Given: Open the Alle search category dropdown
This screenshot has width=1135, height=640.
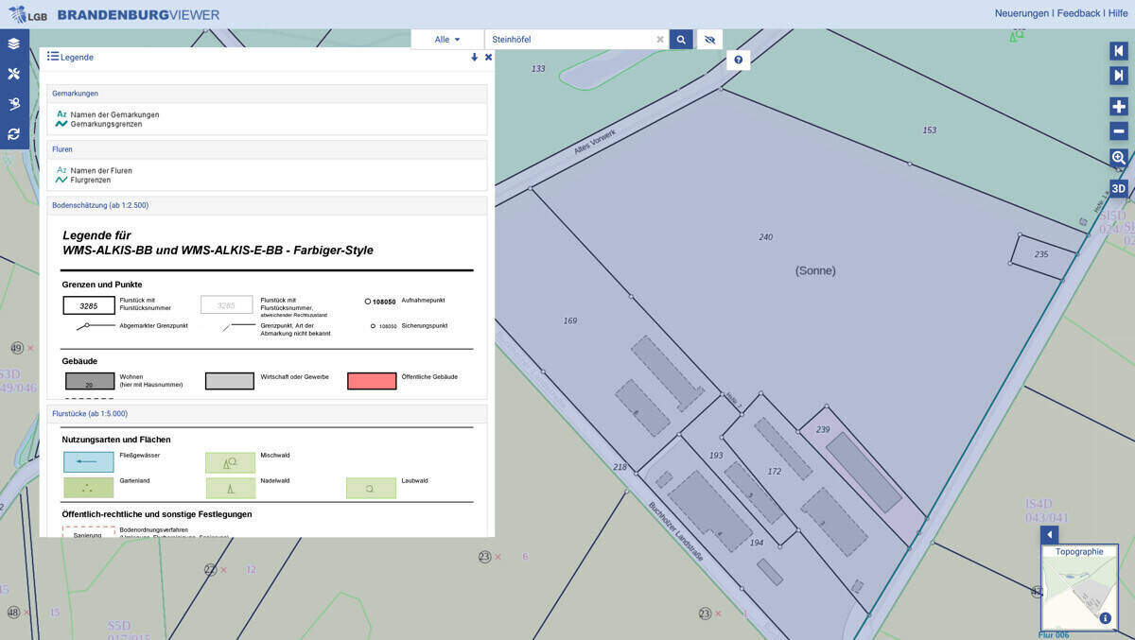Looking at the screenshot, I should coord(447,40).
